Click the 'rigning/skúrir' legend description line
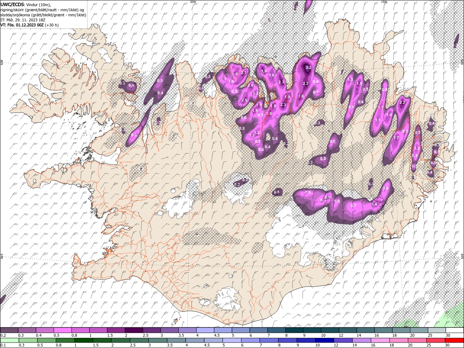This screenshot has height=348, width=464. (x=42, y=10)
